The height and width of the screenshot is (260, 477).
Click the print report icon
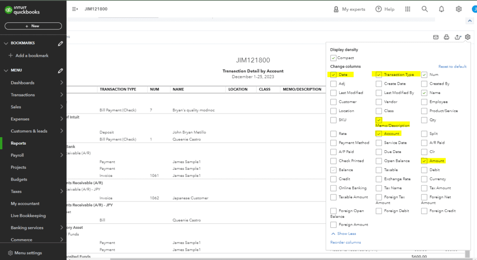(x=446, y=37)
